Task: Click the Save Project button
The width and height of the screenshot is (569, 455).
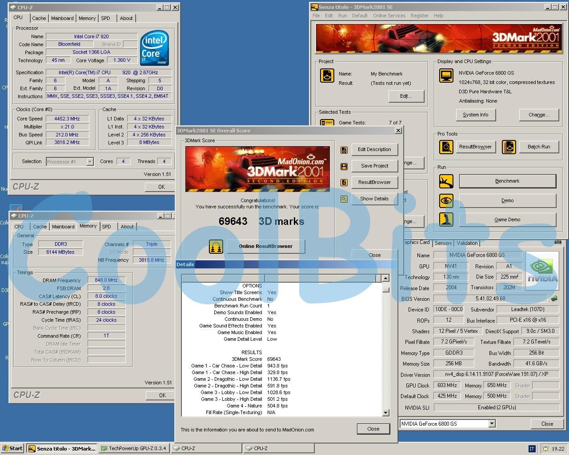Action: point(374,166)
